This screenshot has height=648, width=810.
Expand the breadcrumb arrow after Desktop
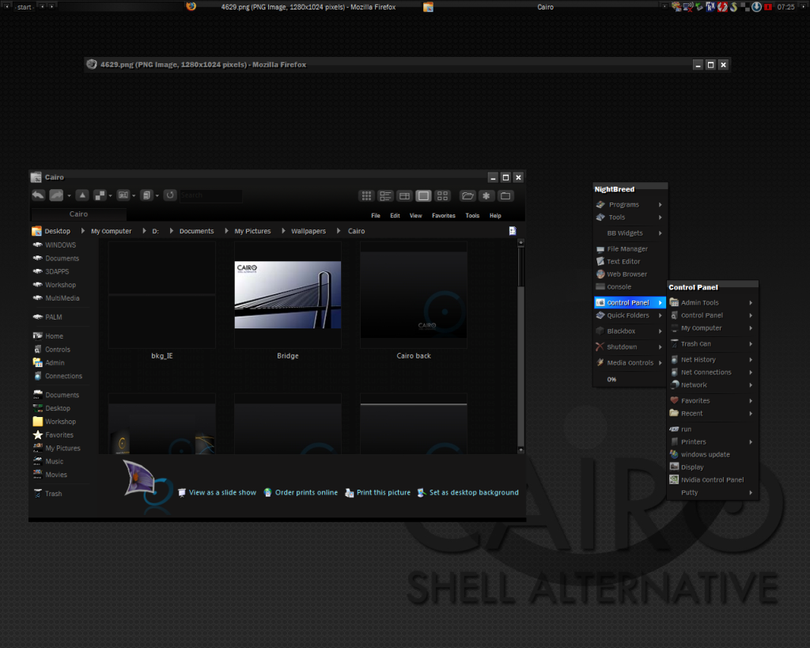[82, 231]
